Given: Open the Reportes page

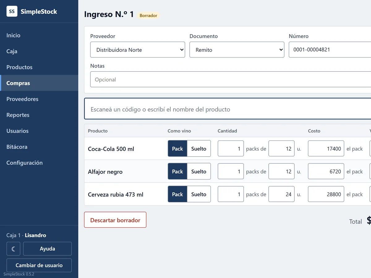Looking at the screenshot, I should 39,115.
